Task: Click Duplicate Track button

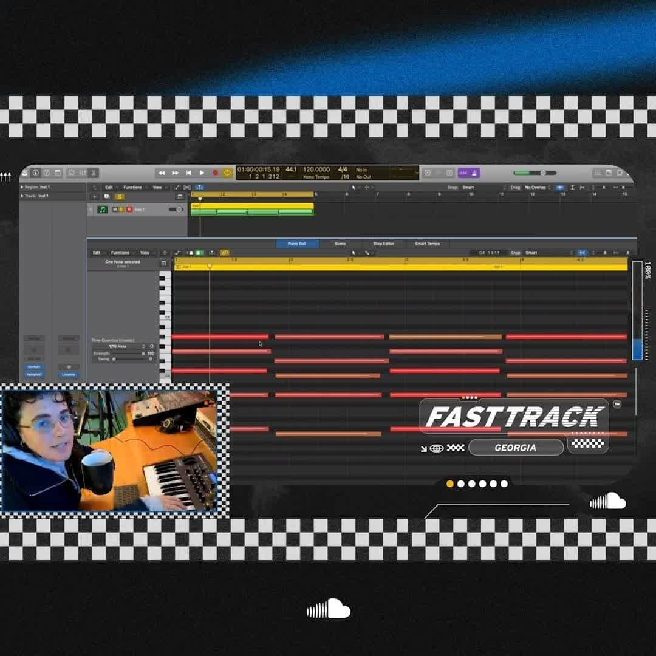Action: pyautogui.click(x=107, y=197)
